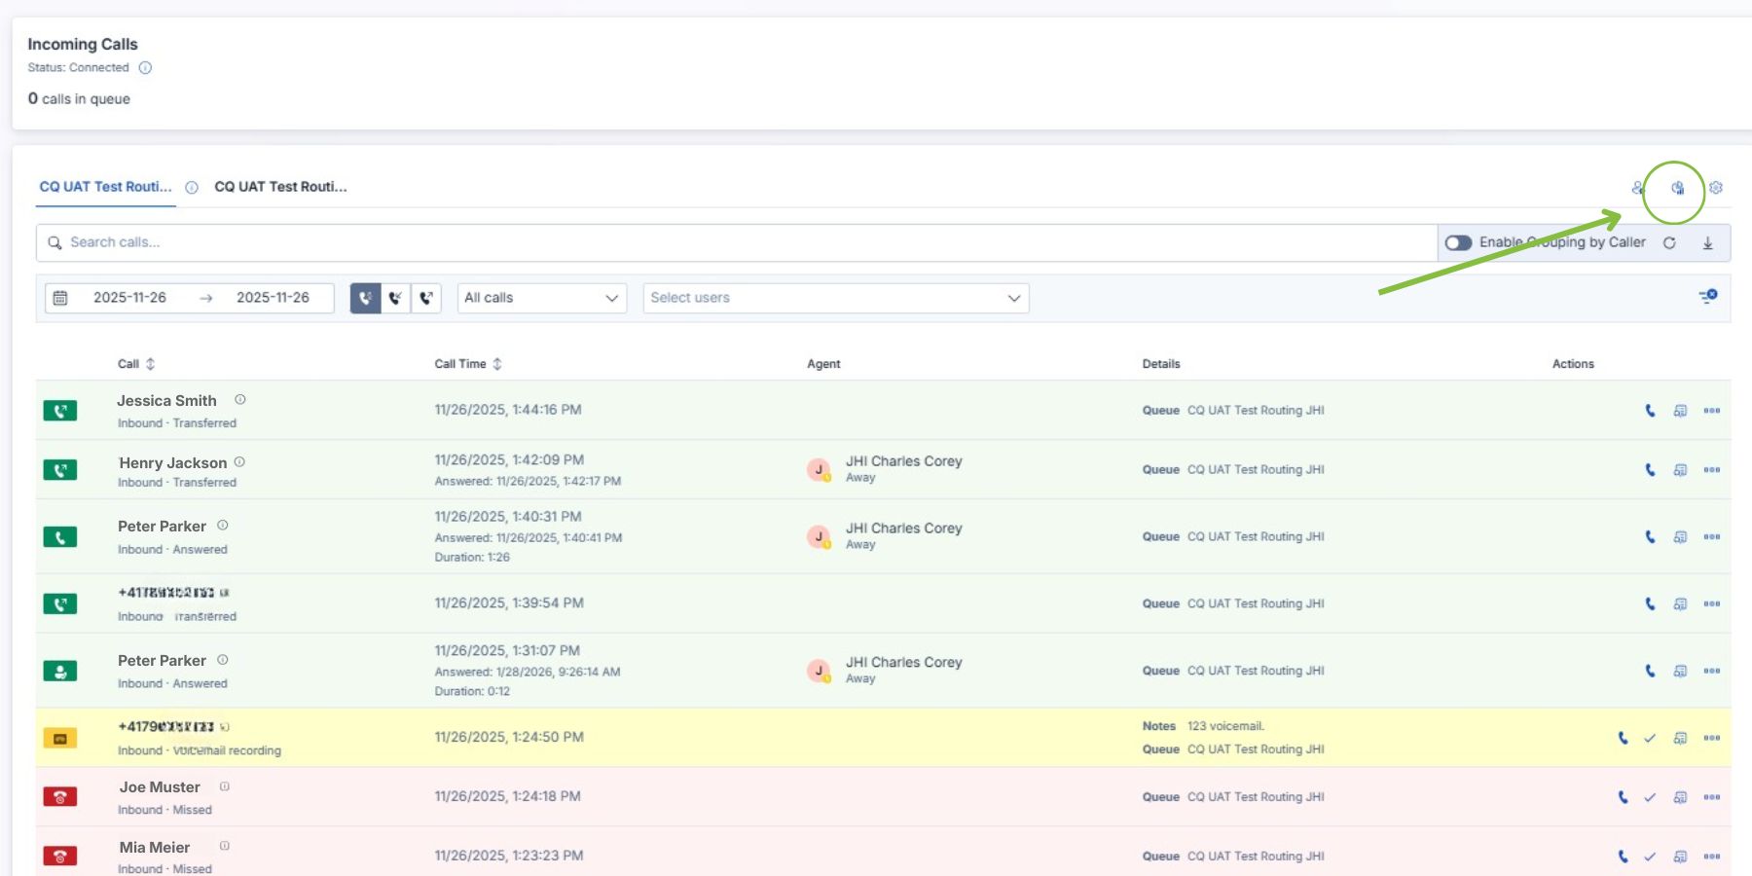Screen dimensions: 1752x876
Task: Edit the end date after the arrow
Action: pyautogui.click(x=273, y=298)
